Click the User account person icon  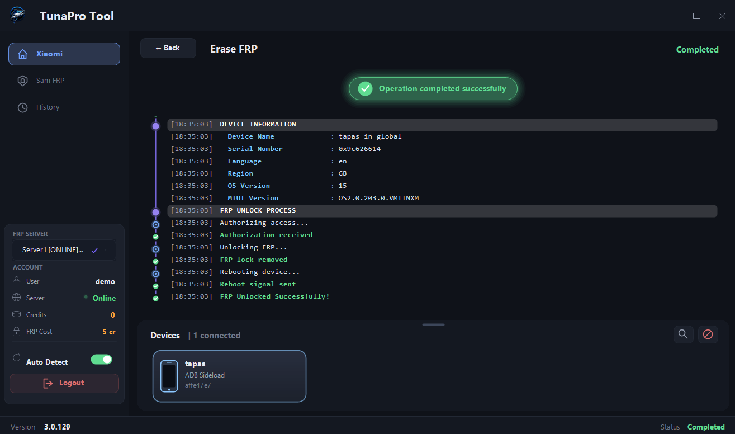17,280
